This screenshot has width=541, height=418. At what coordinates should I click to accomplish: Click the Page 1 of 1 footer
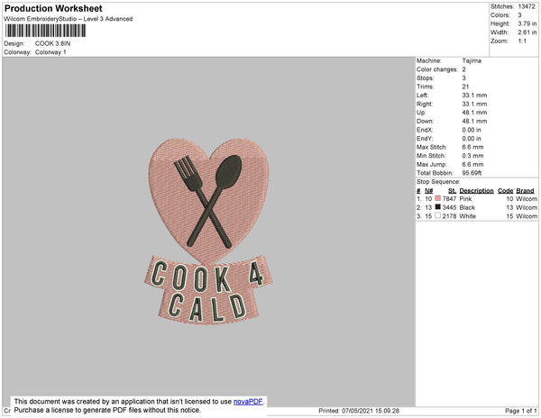click(x=520, y=411)
